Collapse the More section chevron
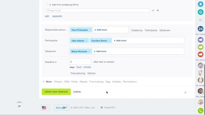Screen dimensions: 205x115 [44, 82]
